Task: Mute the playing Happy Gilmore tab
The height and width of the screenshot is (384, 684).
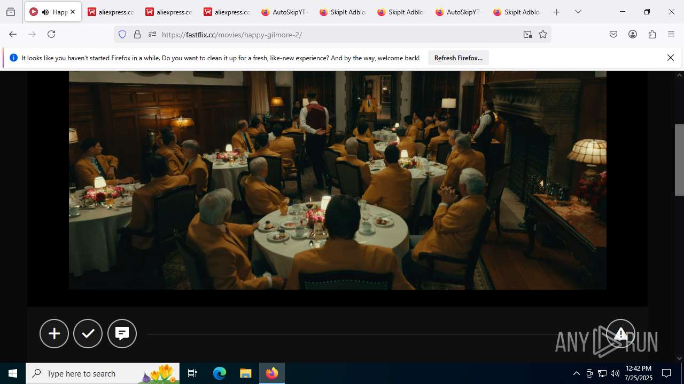Action: coord(45,12)
